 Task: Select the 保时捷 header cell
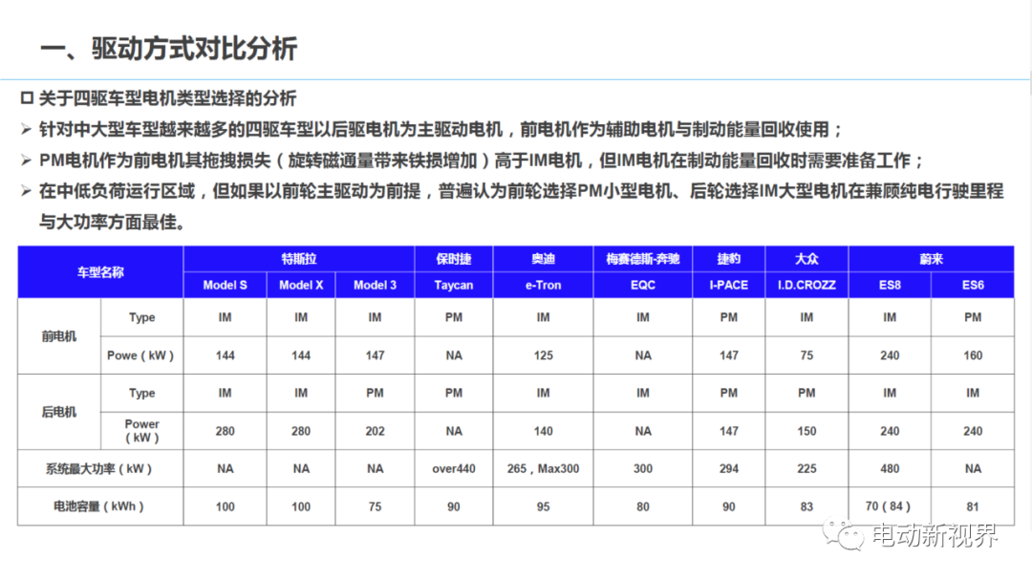(x=454, y=259)
